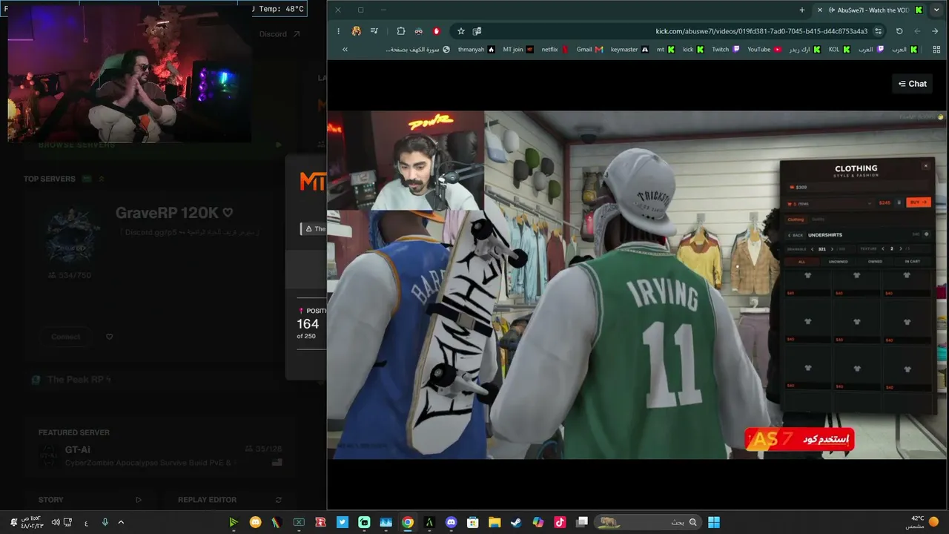The width and height of the screenshot is (949, 534).
Task: Open Microsoft Store from the taskbar
Action: (472, 522)
